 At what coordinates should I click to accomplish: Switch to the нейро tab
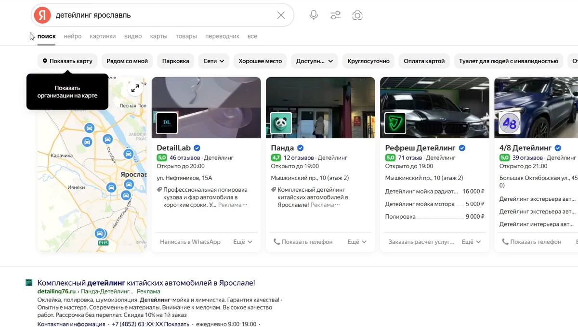tap(73, 36)
